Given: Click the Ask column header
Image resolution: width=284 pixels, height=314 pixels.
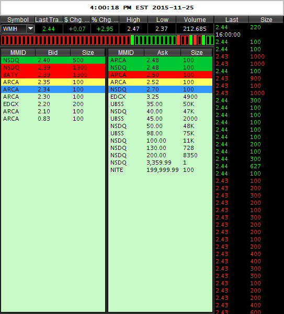Looking at the screenshot, I should [163, 52].
